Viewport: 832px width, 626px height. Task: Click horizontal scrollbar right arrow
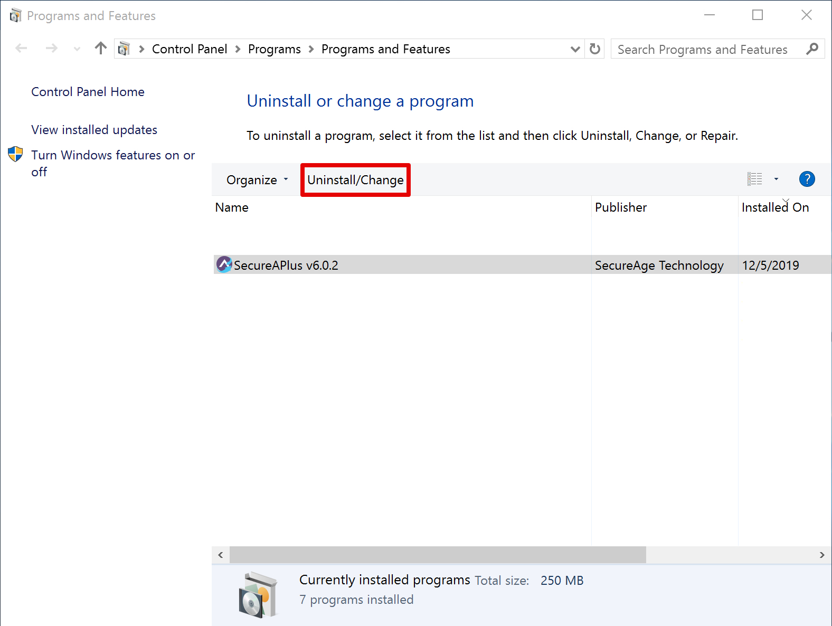(x=822, y=555)
